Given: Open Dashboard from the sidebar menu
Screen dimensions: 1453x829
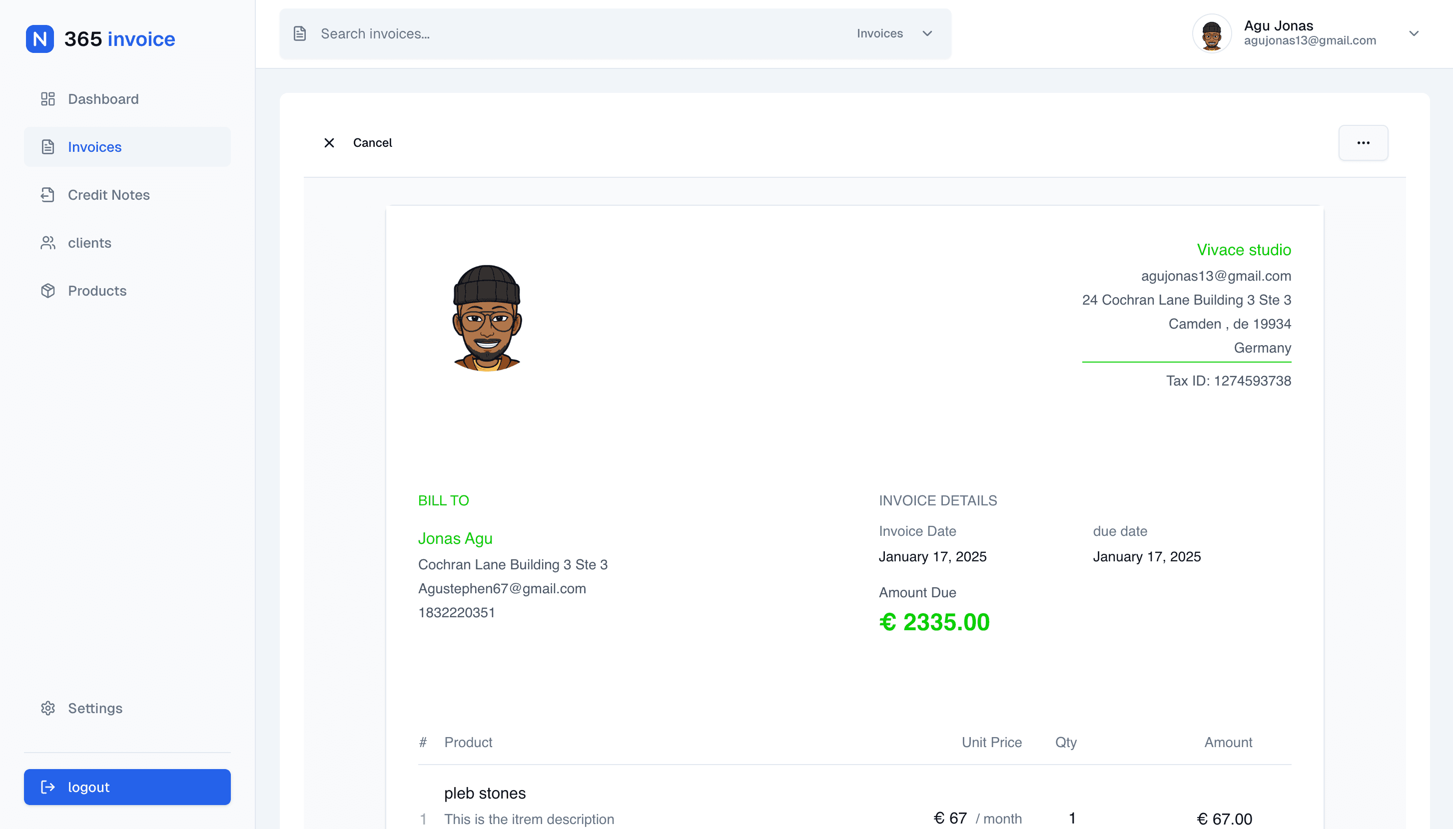Looking at the screenshot, I should click(103, 98).
